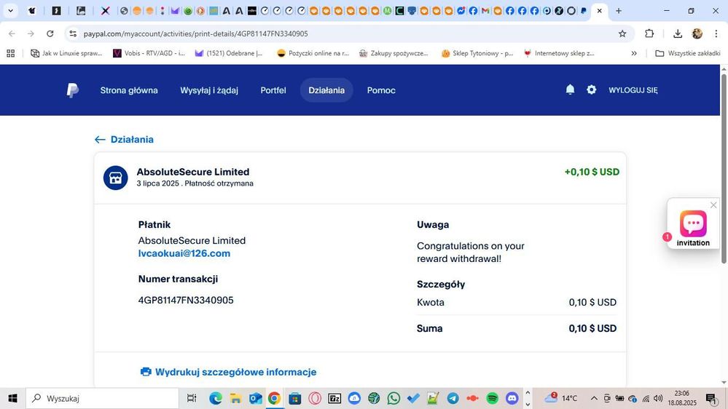Bookmark this page with star icon

tap(622, 33)
